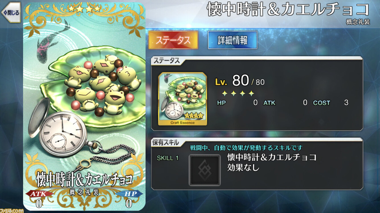The image size is (380, 213).
Task: Click the 効果なし skill description
Action: pyautogui.click(x=243, y=168)
